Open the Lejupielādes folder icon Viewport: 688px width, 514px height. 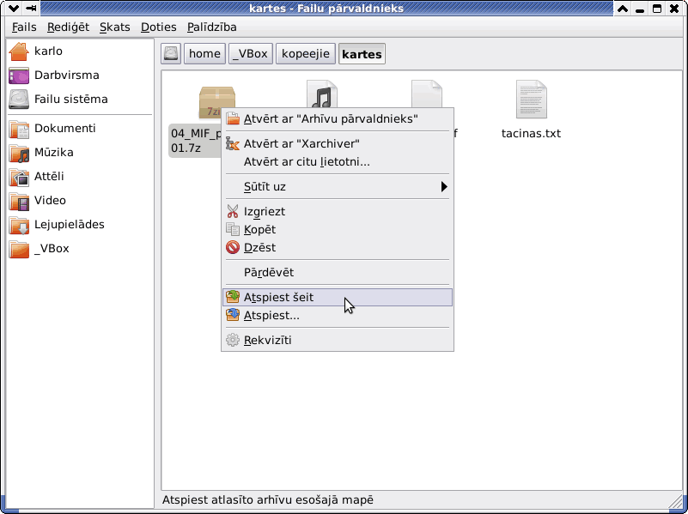pyautogui.click(x=19, y=225)
